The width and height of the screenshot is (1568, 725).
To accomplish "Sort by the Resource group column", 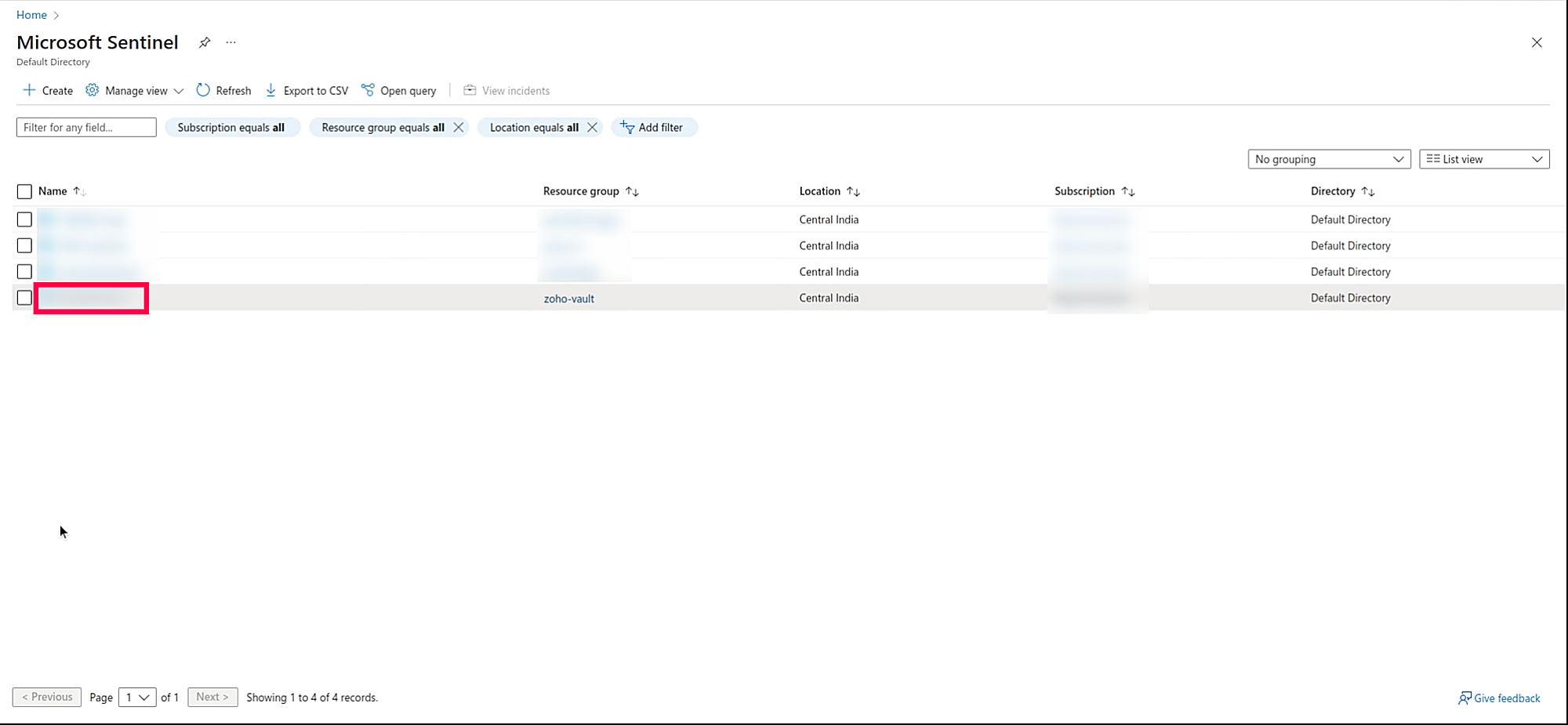I will coord(590,191).
